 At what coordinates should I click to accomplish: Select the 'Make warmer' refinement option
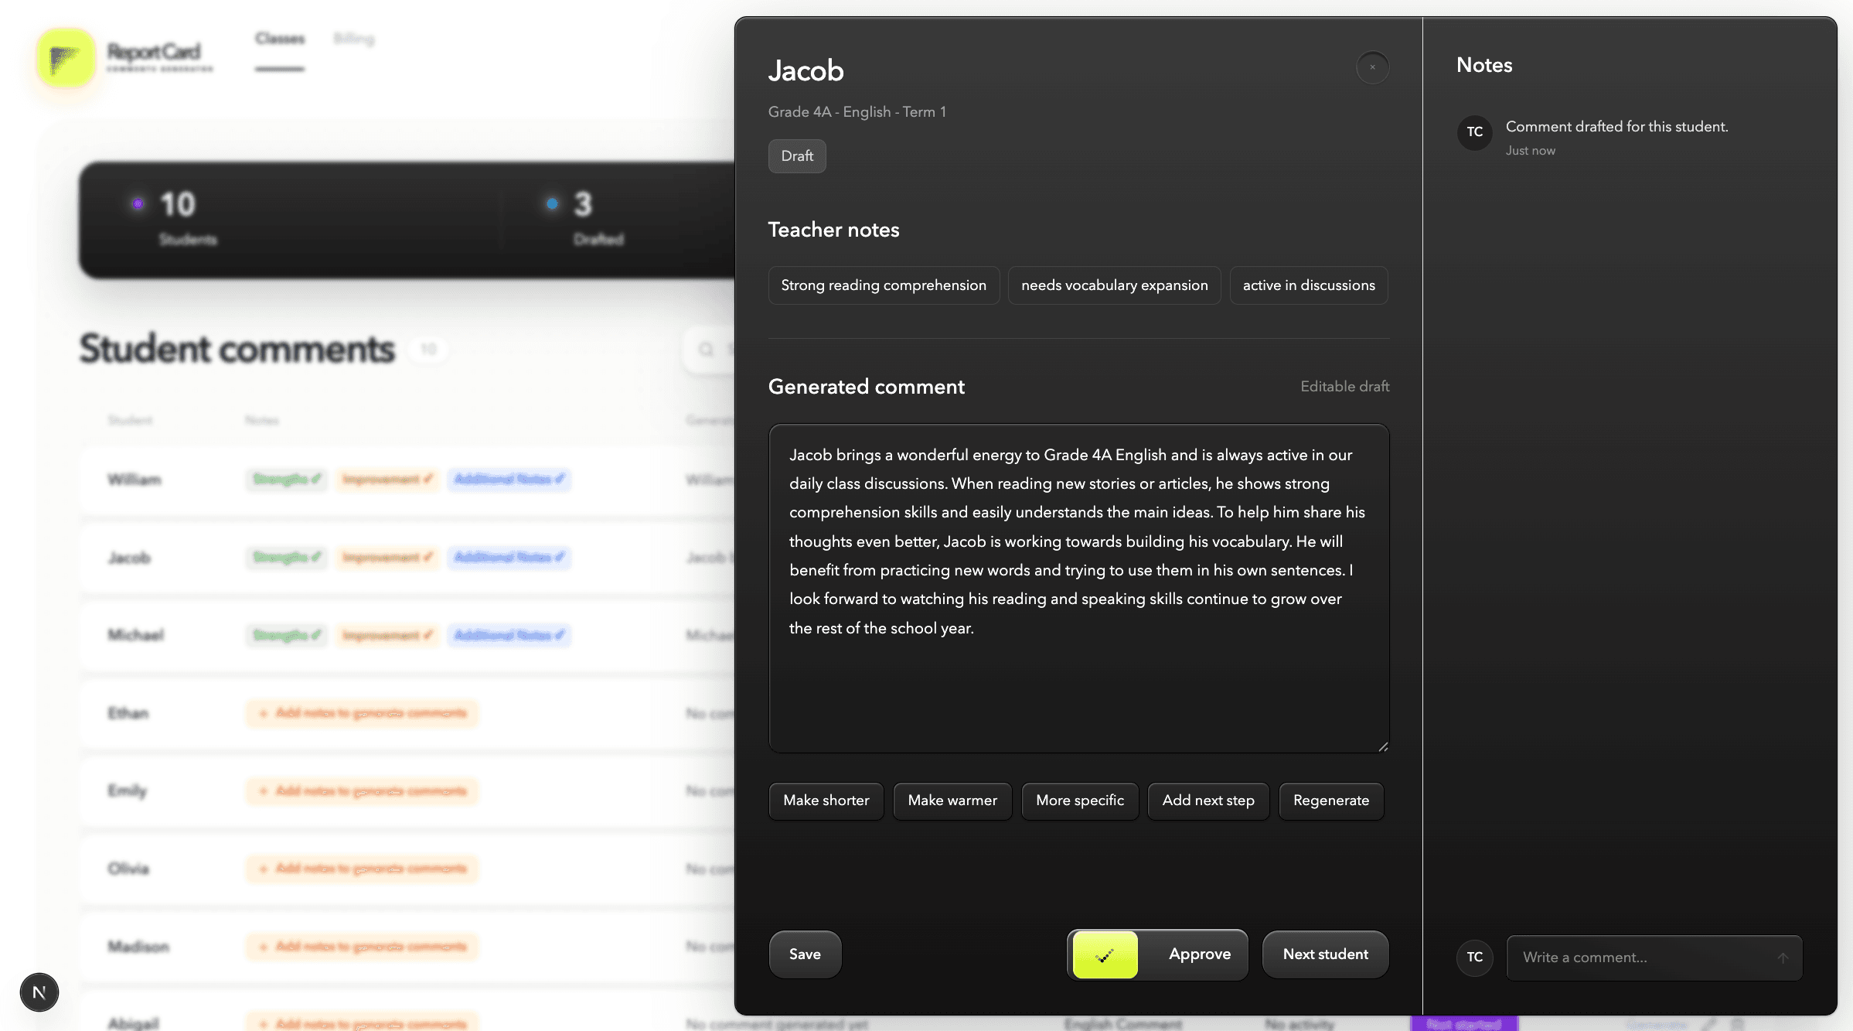(952, 801)
